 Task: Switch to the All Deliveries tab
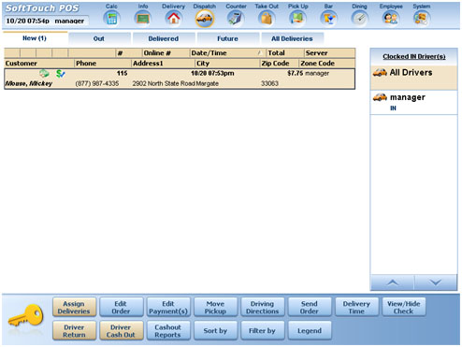tap(292, 38)
